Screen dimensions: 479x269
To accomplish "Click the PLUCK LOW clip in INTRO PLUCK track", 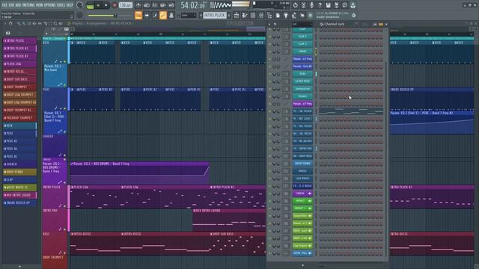I will pyautogui.click(x=95, y=197).
